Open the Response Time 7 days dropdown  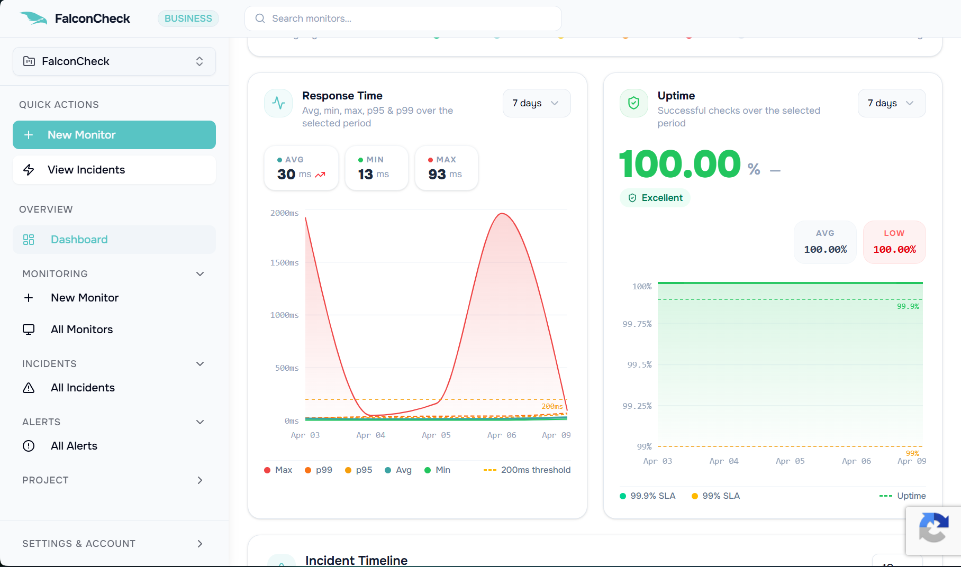(537, 103)
